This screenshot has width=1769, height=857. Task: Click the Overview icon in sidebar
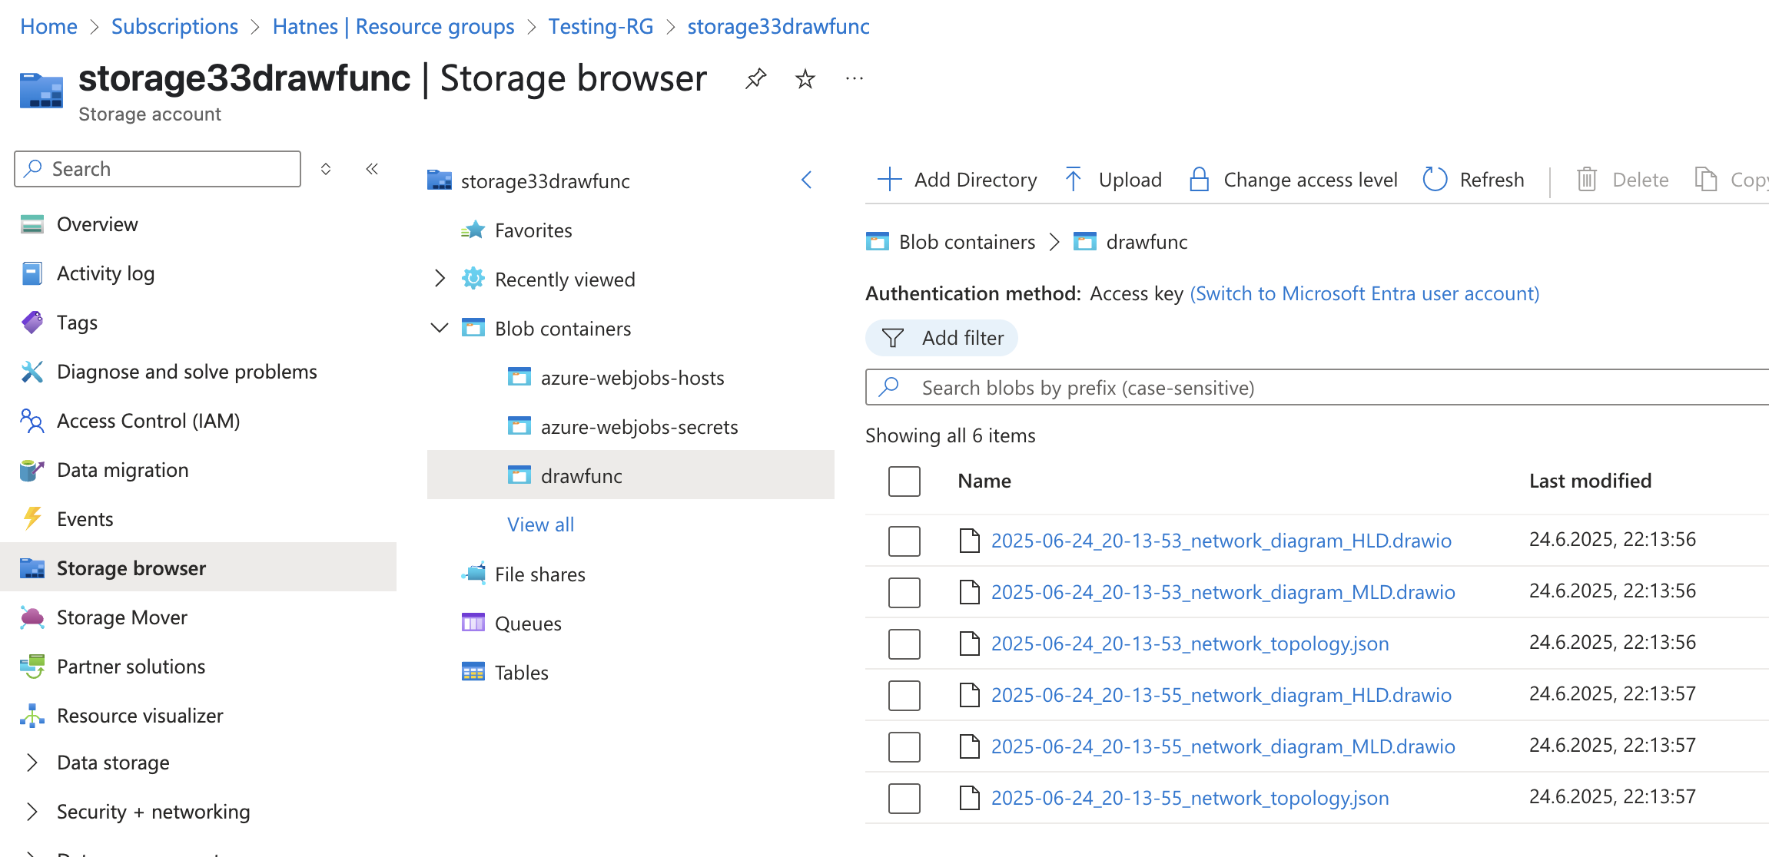click(x=32, y=224)
